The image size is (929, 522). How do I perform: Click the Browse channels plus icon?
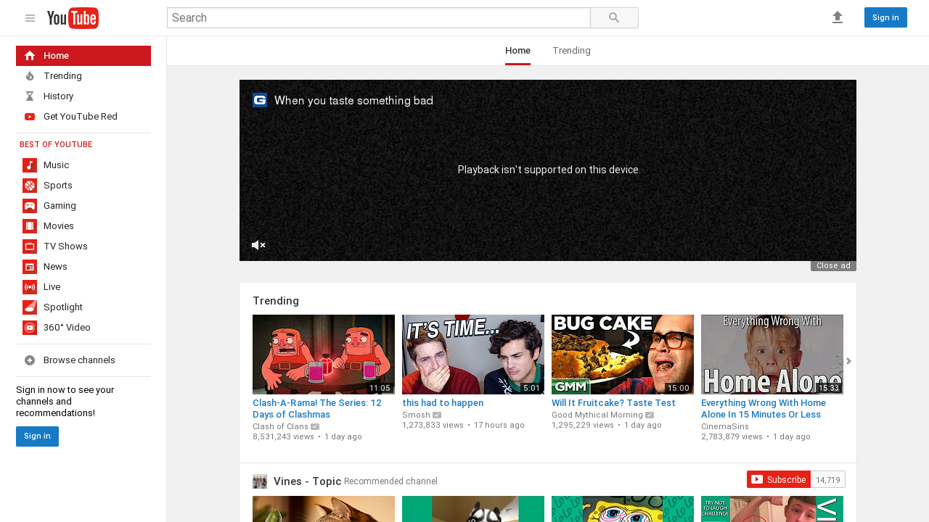[30, 360]
